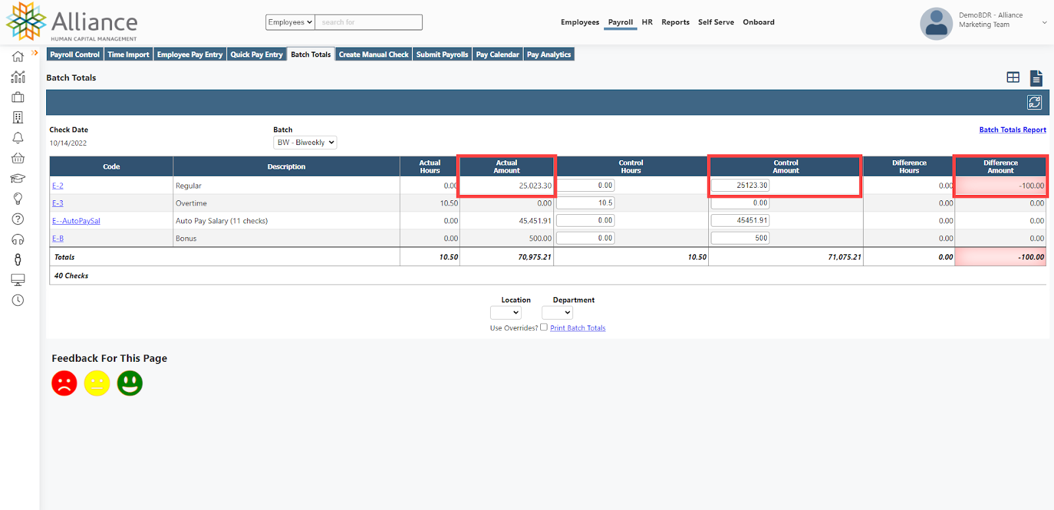1054x510 pixels.
Task: Open the home icon in sidebar
Action: pyautogui.click(x=18, y=57)
